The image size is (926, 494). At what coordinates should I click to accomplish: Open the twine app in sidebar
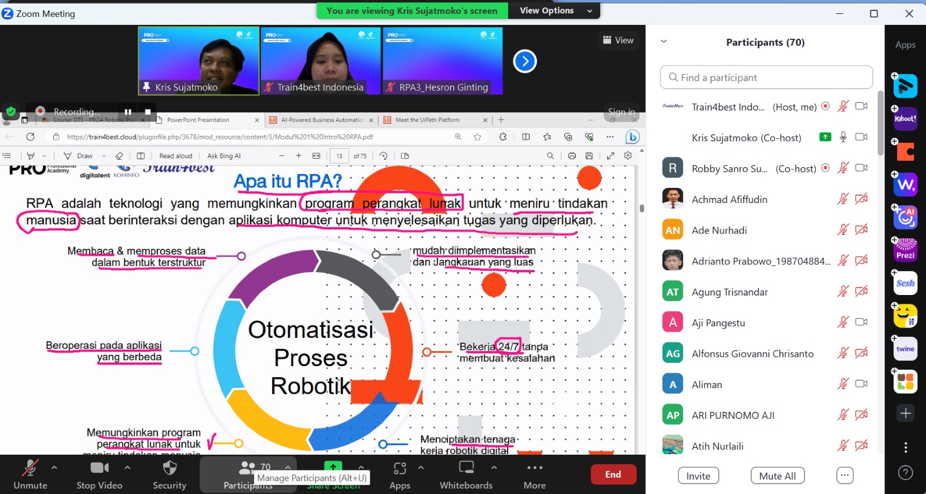click(x=905, y=349)
